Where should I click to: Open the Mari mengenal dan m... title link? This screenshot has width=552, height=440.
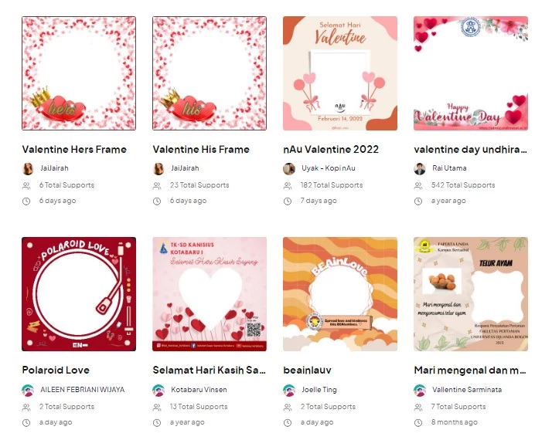tap(470, 370)
